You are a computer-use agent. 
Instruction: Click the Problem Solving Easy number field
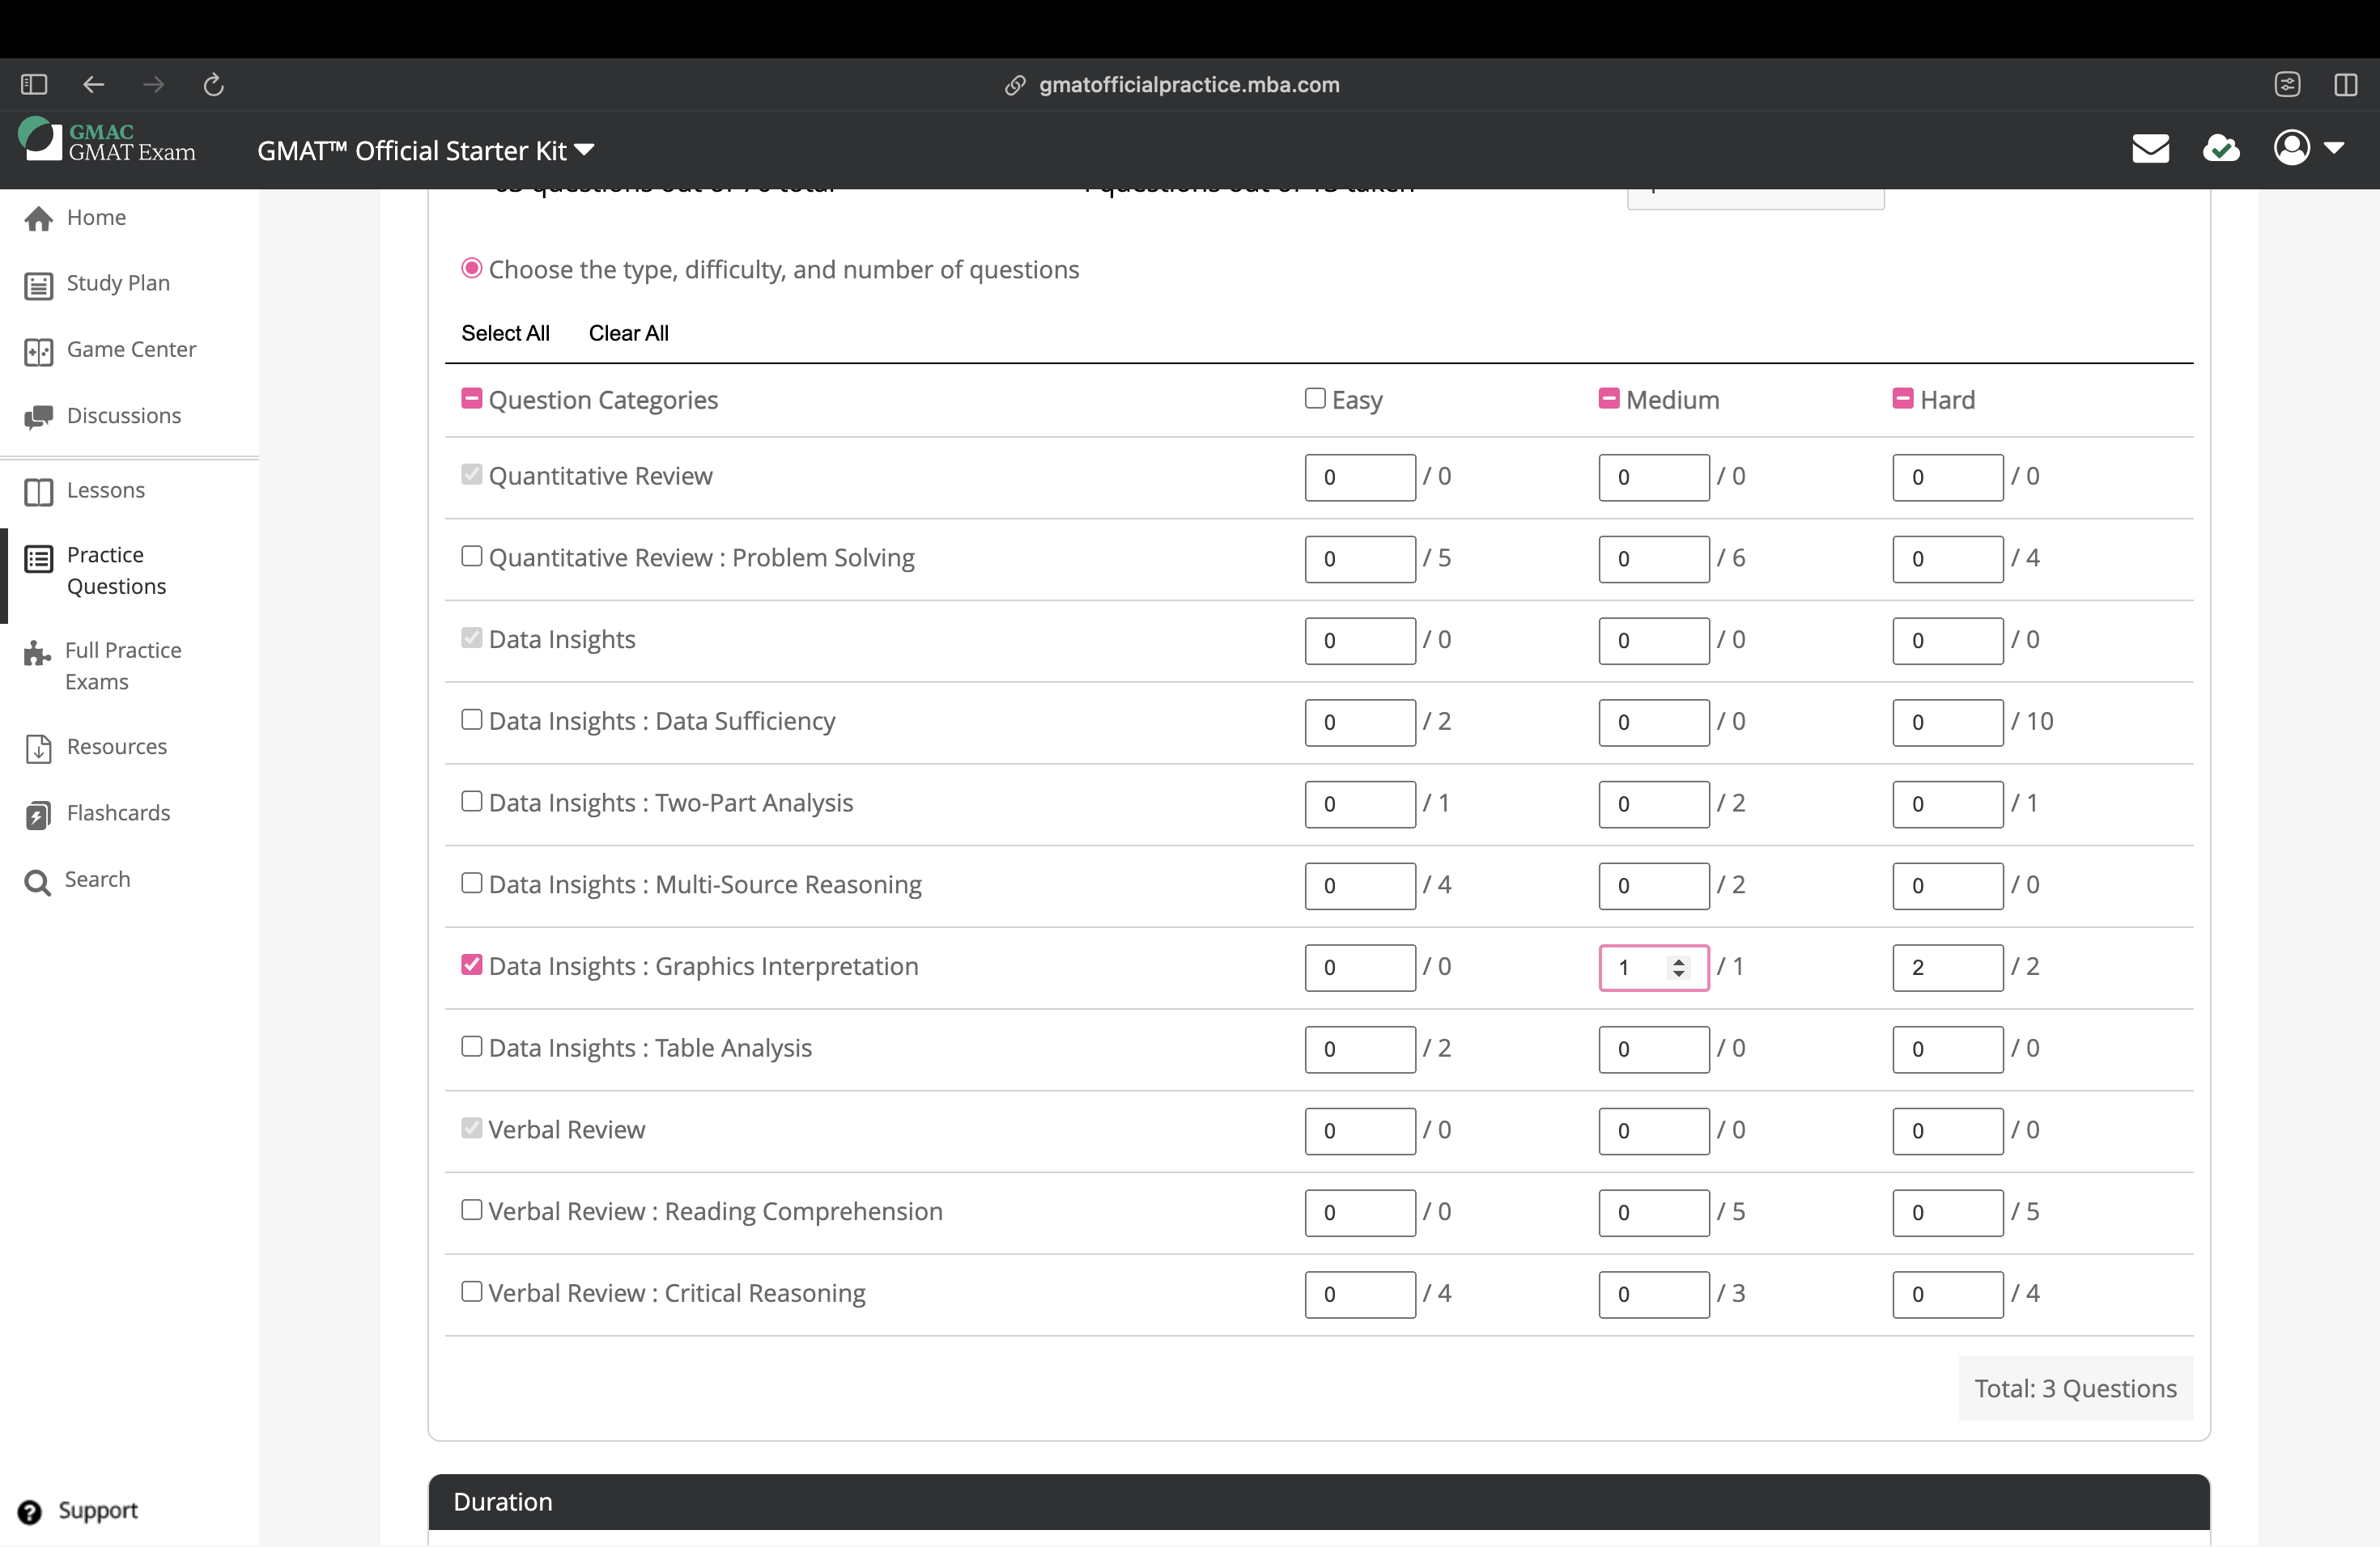1358,558
